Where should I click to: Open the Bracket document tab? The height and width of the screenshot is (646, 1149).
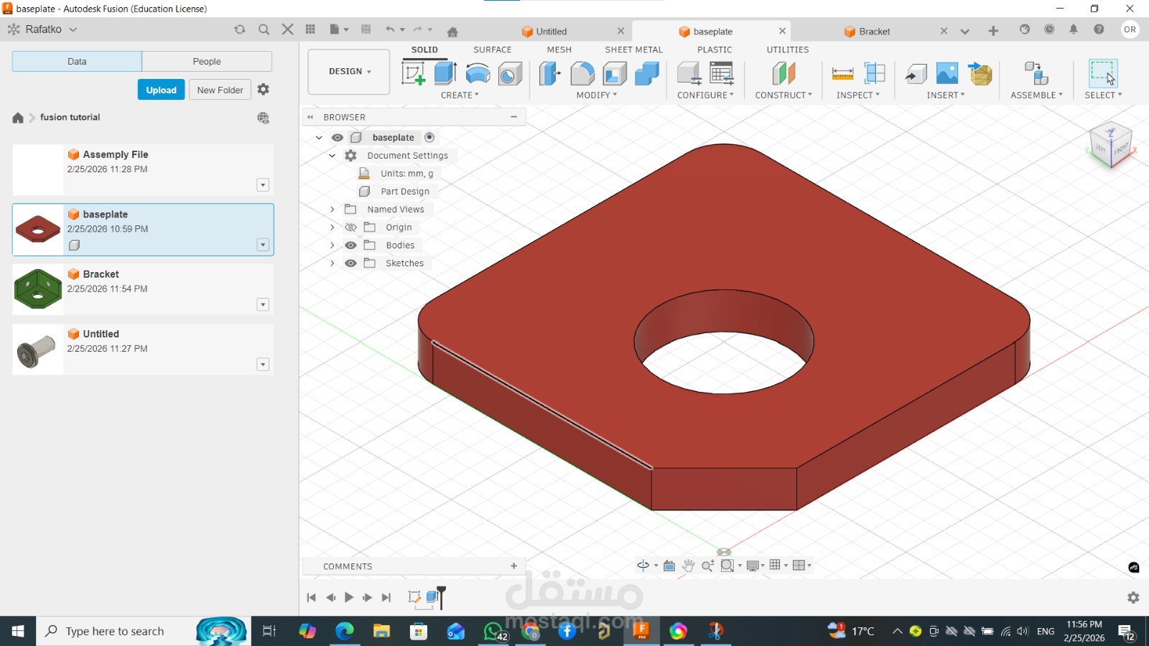pyautogui.click(x=874, y=32)
